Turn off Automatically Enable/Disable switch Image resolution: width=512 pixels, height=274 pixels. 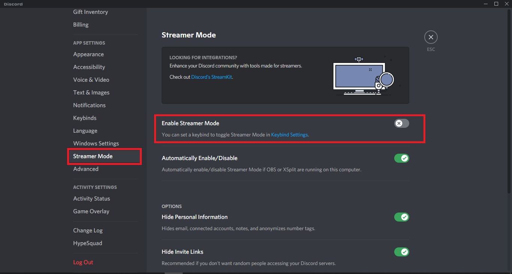coord(401,158)
